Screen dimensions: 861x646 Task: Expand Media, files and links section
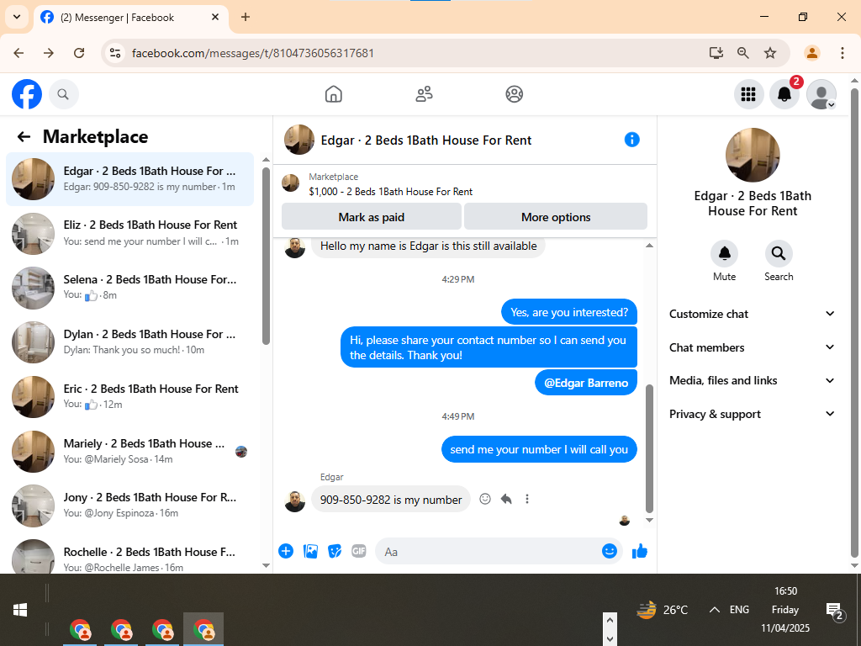(x=752, y=380)
